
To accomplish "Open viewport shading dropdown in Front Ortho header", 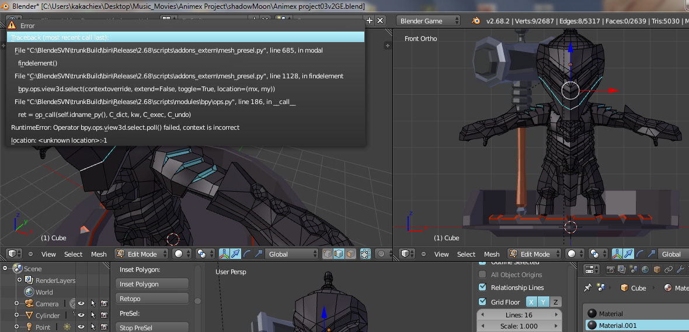I will point(575,254).
